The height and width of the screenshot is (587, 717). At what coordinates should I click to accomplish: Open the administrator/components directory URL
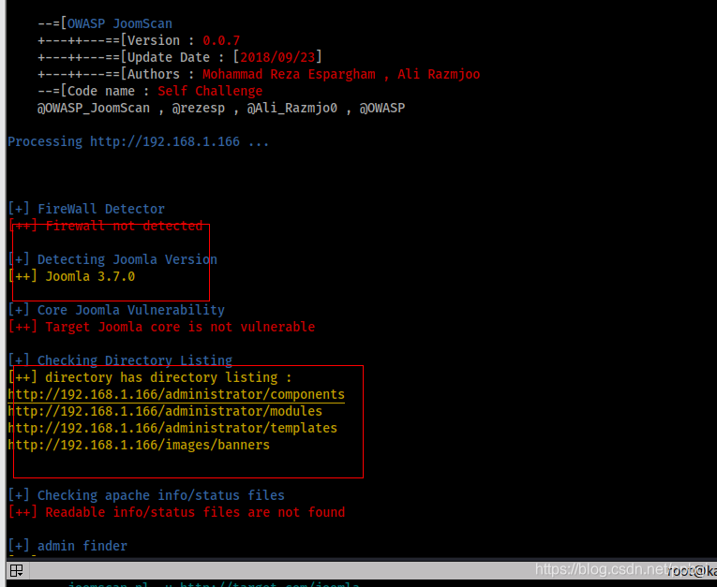(176, 394)
